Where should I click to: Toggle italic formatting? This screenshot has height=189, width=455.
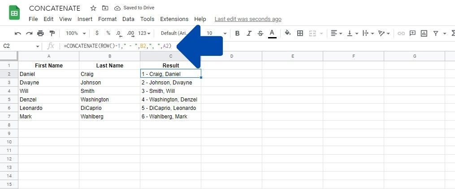(249, 33)
